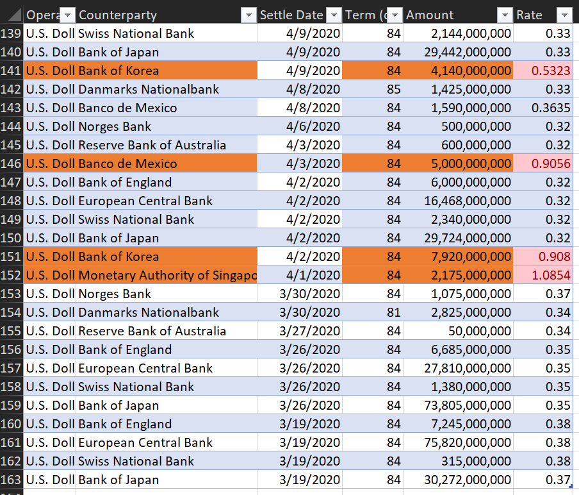The image size is (579, 495).
Task: Select Monetary Authority of Singapore cell
Action: tap(167, 275)
